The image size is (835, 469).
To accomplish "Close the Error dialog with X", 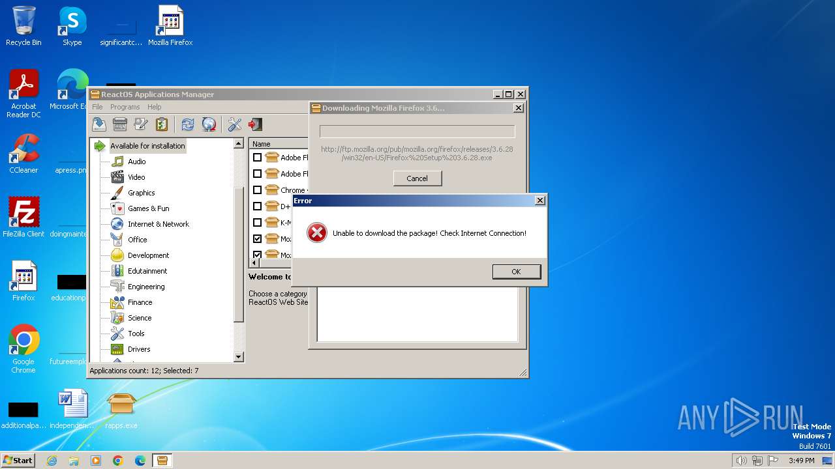I will [539, 201].
